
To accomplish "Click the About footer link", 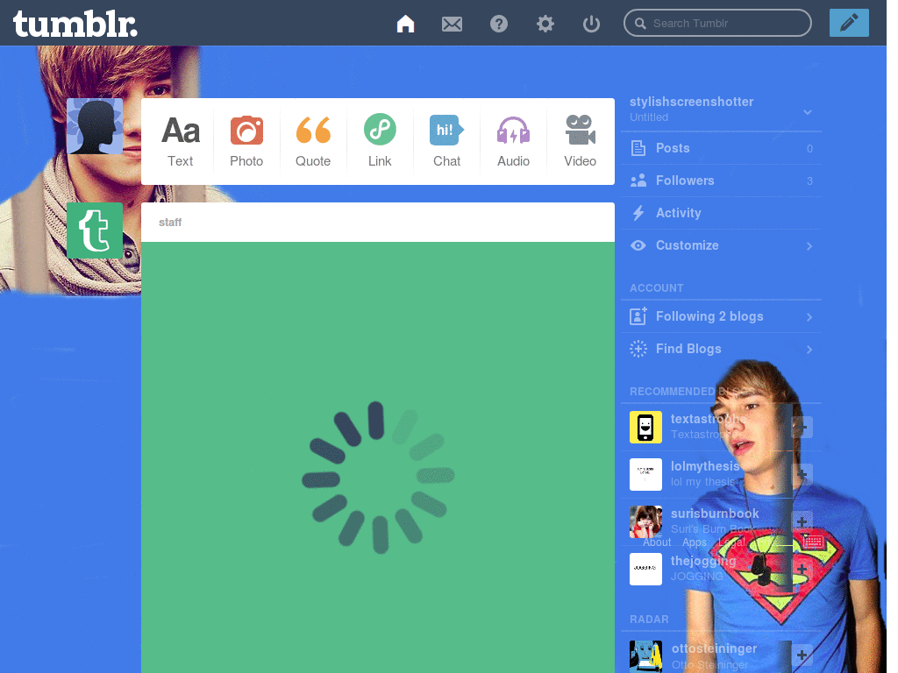I will coord(656,542).
